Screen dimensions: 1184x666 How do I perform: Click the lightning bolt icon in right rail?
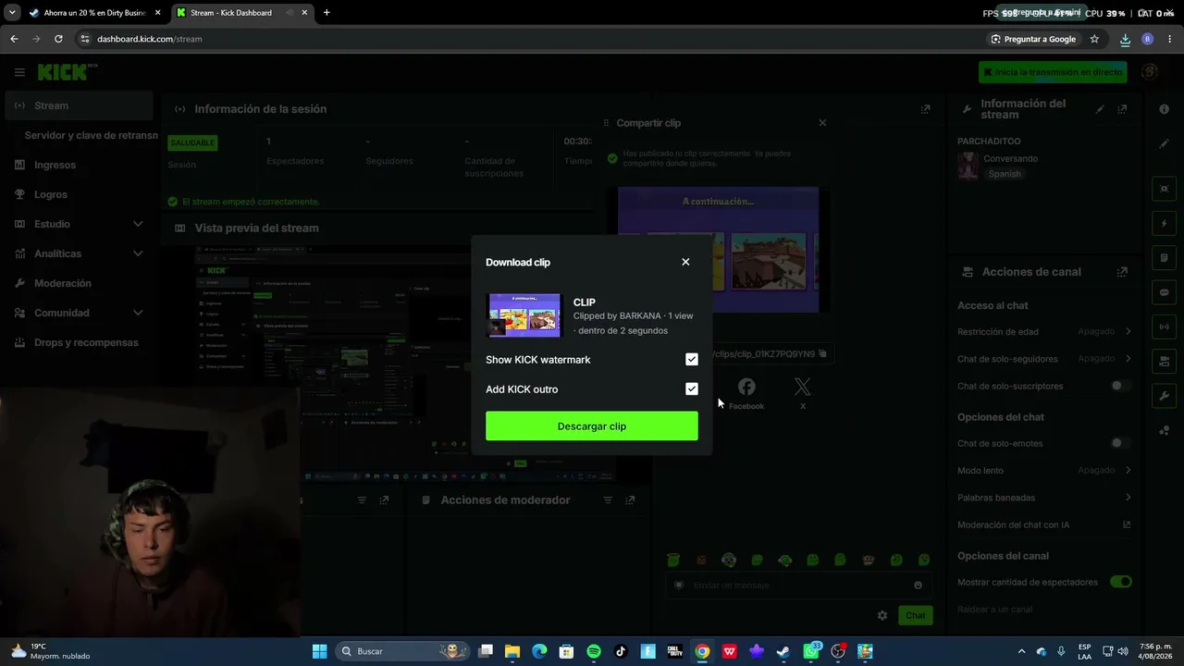[1165, 224]
